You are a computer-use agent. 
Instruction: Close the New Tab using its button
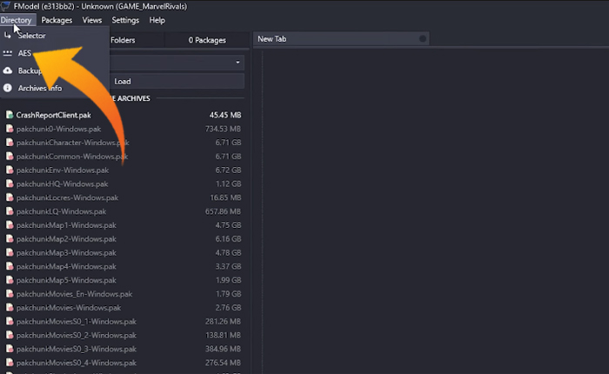point(423,39)
